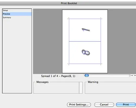Go to the next spread arrow
Screen dimensions: 136x108
pyautogui.click(x=135, y=76)
